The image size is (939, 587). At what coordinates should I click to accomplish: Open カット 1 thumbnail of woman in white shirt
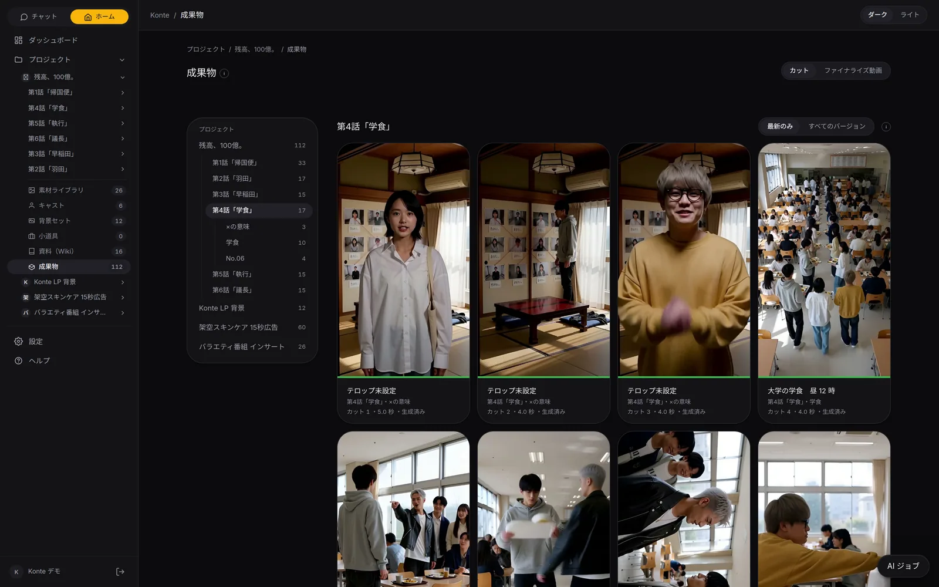point(403,260)
